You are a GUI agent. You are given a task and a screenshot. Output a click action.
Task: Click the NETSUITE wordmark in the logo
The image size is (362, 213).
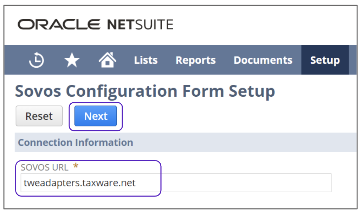[140, 25]
